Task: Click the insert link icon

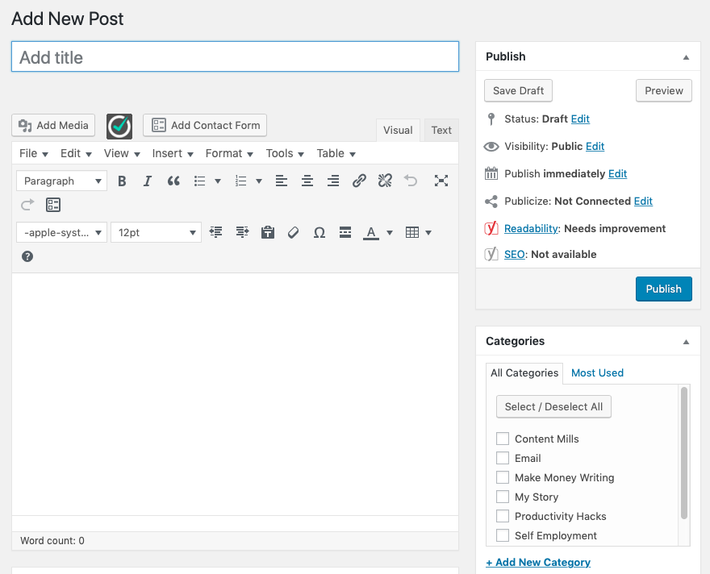Action: [359, 181]
